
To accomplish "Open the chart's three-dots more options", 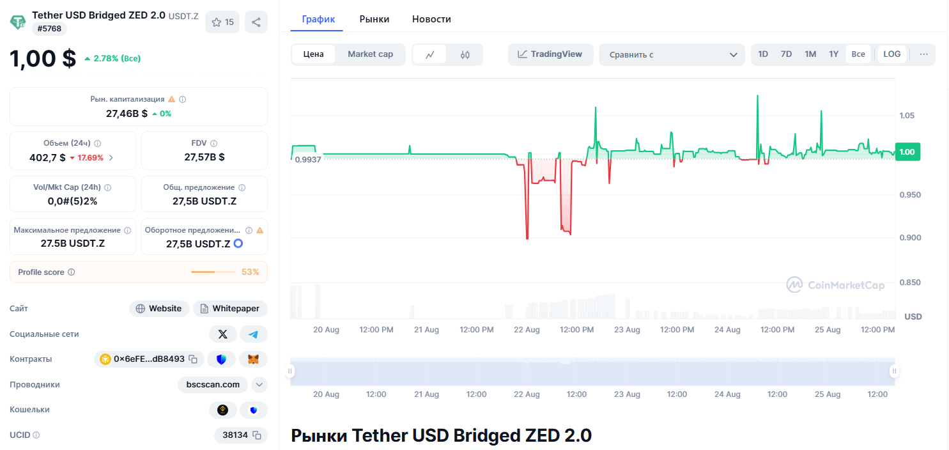I will (923, 54).
